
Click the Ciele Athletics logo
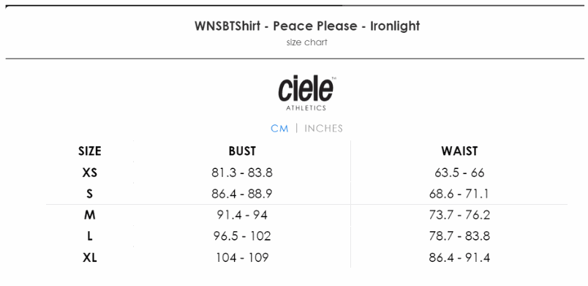click(x=306, y=94)
